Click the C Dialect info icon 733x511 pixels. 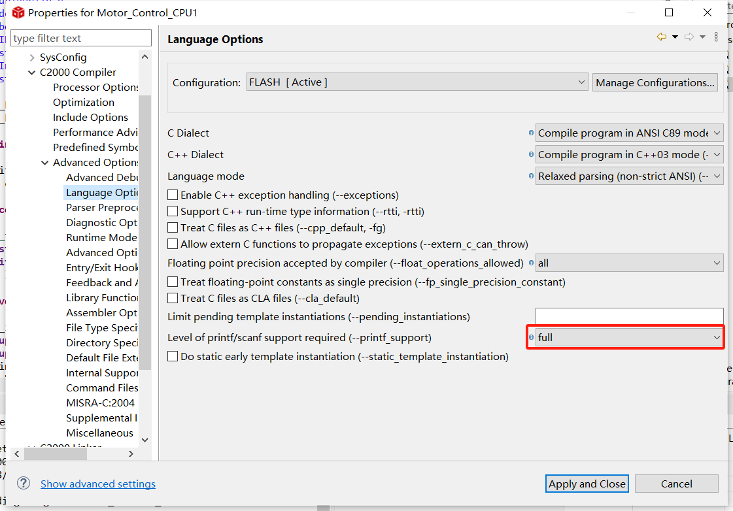coord(531,133)
